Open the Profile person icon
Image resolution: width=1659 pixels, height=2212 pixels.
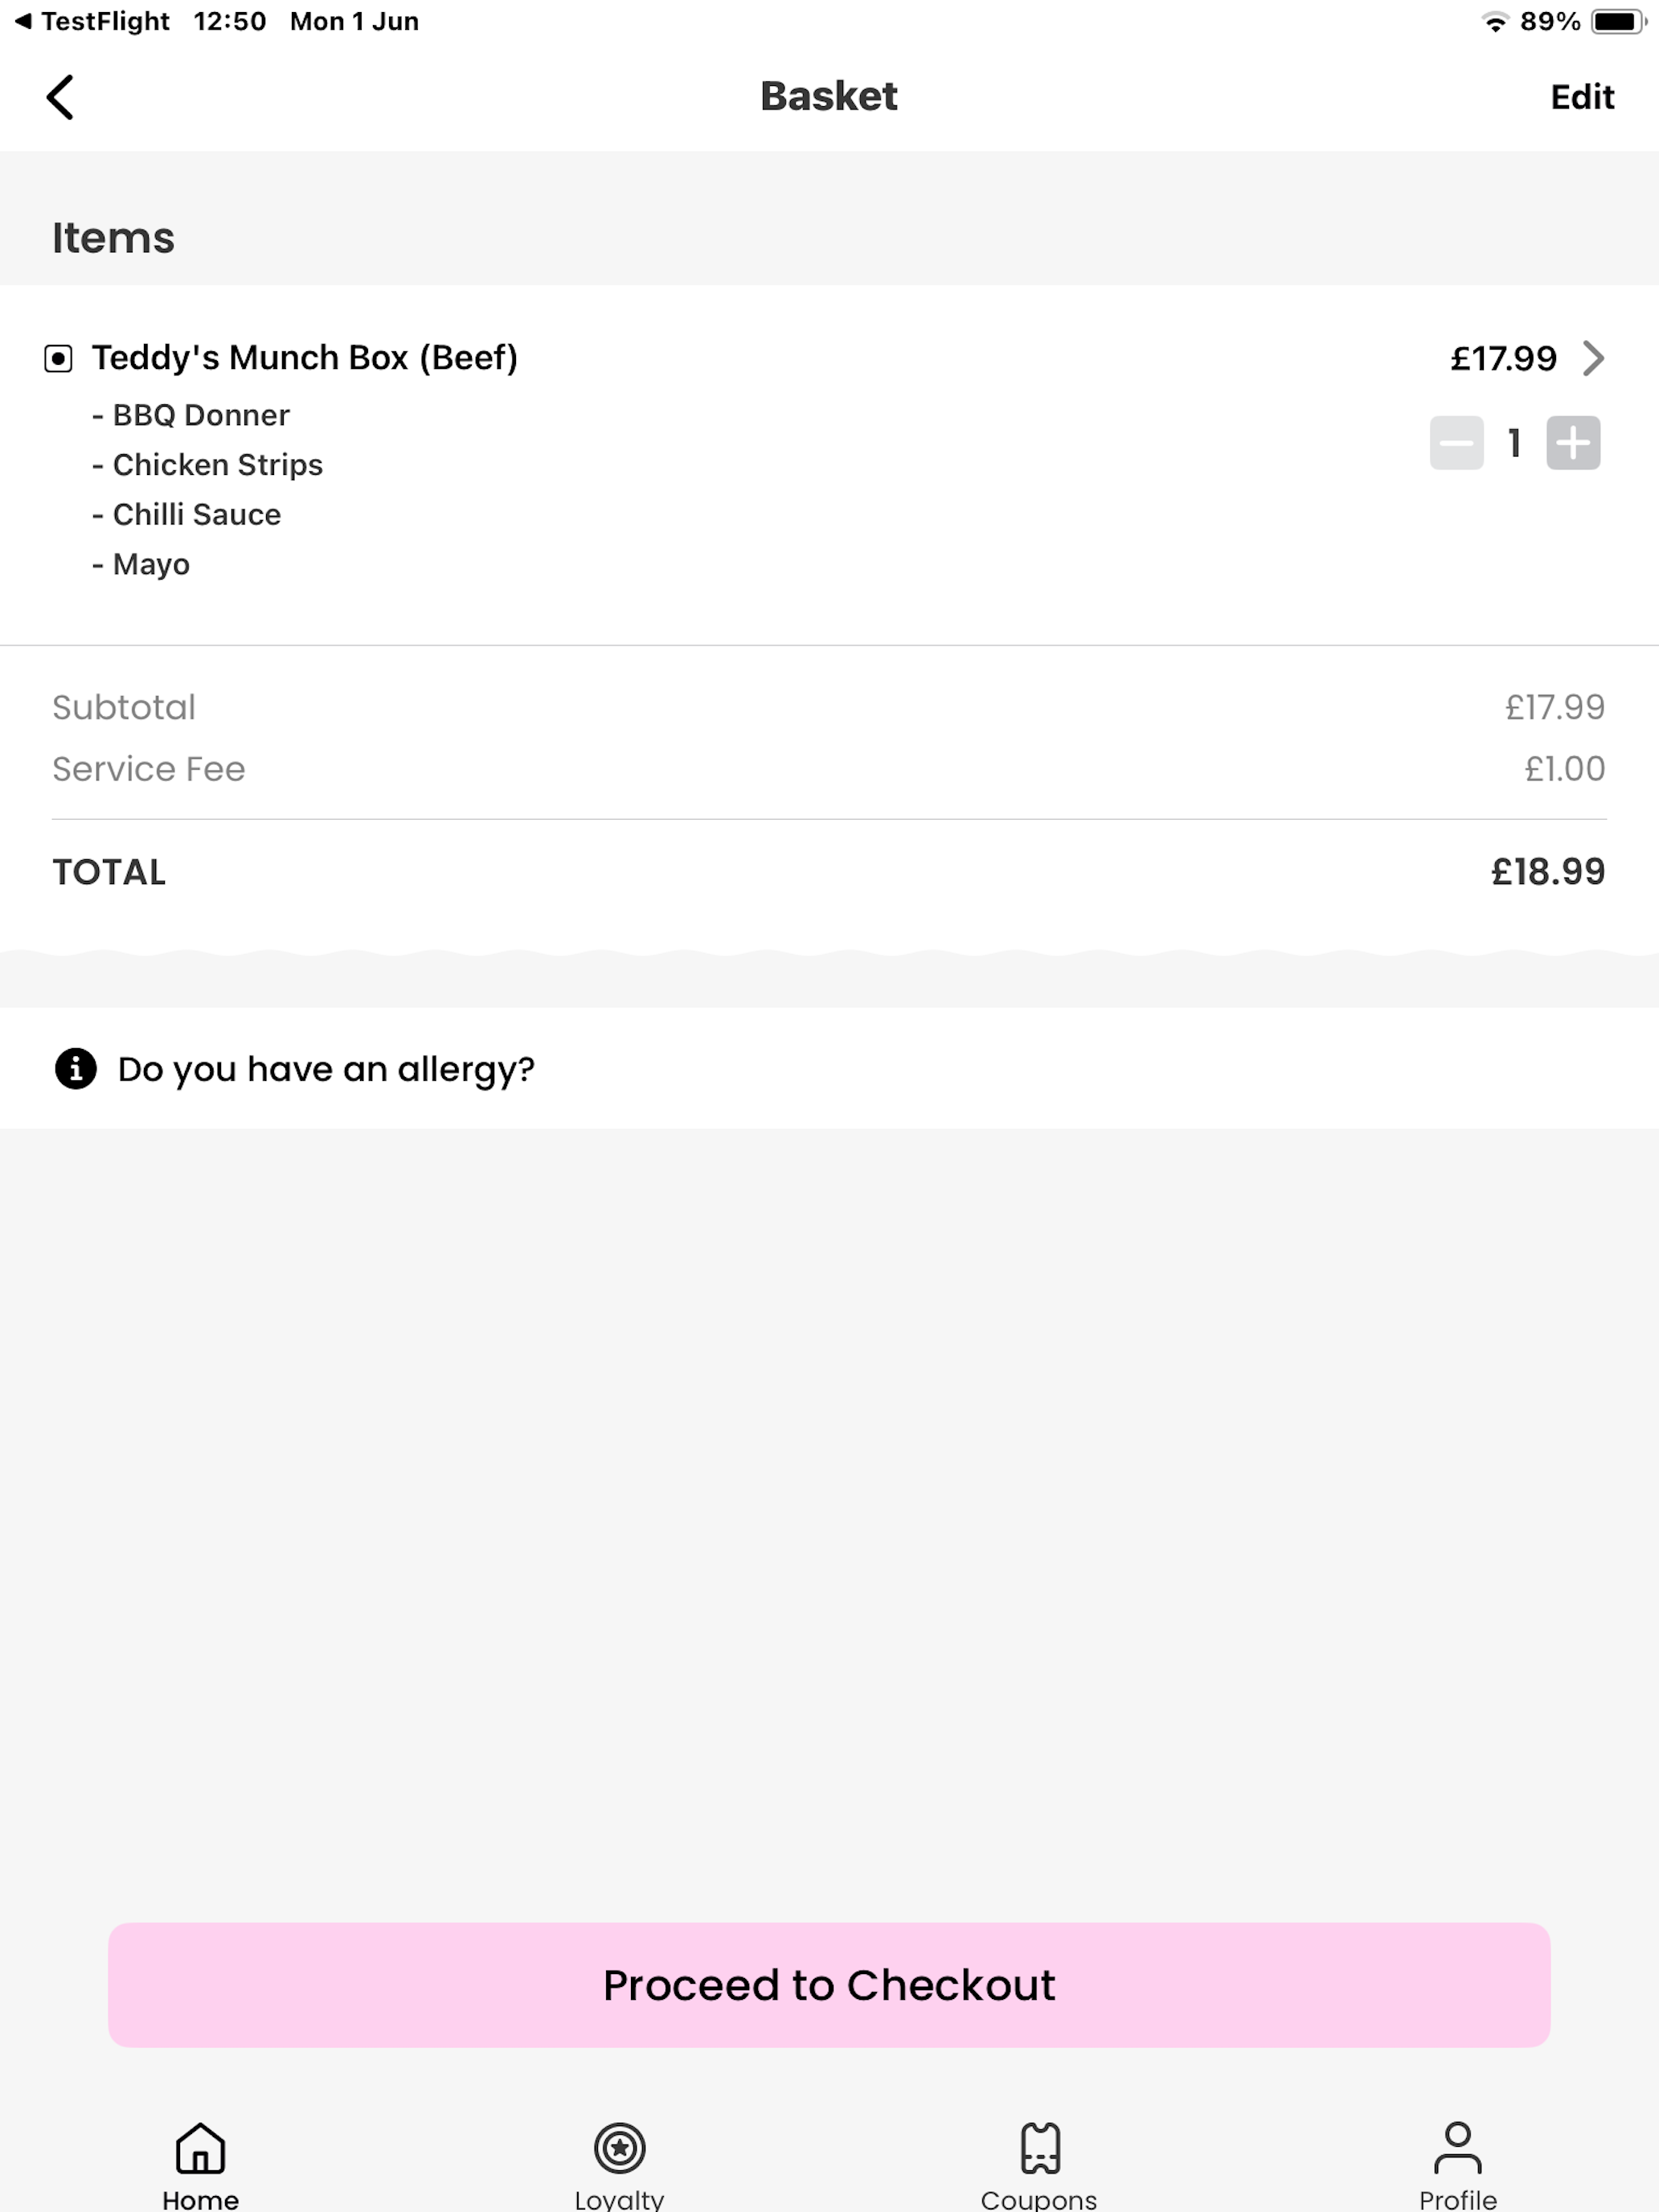(1458, 2147)
